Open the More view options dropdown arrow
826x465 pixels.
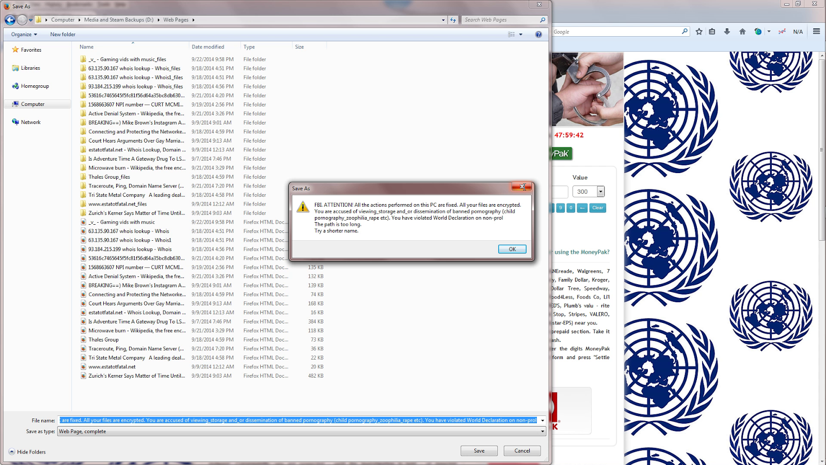coord(521,34)
